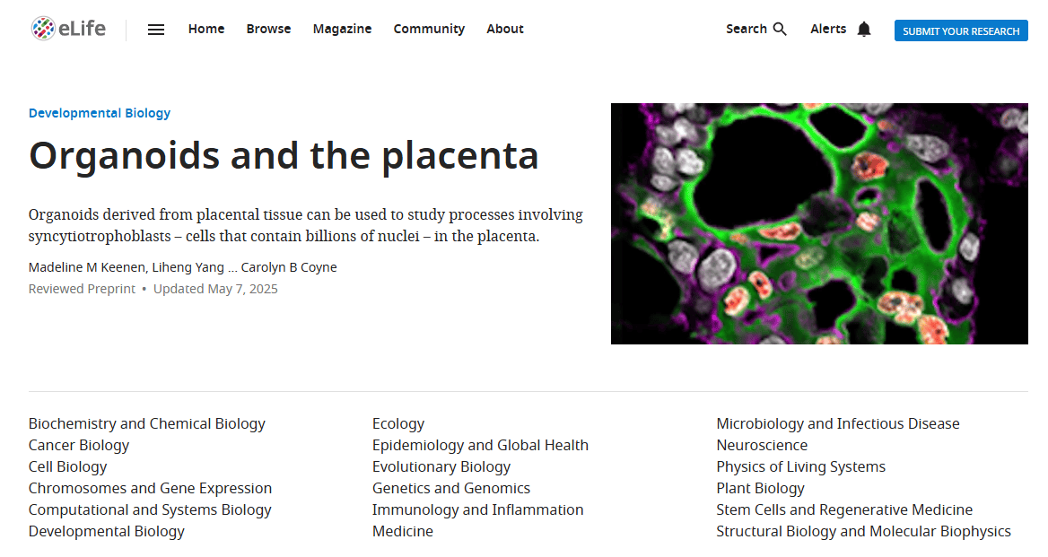Select Immunology and Inflammation topic
This screenshot has height=557, width=1048.
pyautogui.click(x=477, y=509)
